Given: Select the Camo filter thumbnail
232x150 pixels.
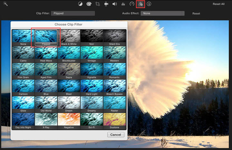Looking at the screenshot, I should pos(23,54).
